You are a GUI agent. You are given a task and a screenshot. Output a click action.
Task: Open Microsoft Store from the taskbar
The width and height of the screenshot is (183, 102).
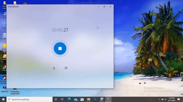pyautogui.click(x=82, y=99)
